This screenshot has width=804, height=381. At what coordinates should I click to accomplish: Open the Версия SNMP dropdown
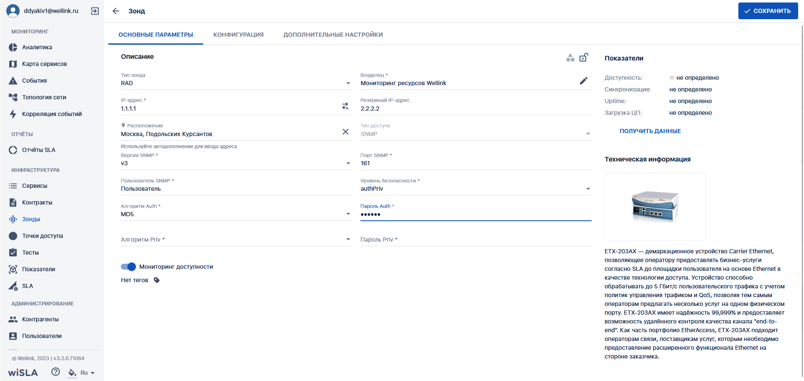tap(236, 163)
